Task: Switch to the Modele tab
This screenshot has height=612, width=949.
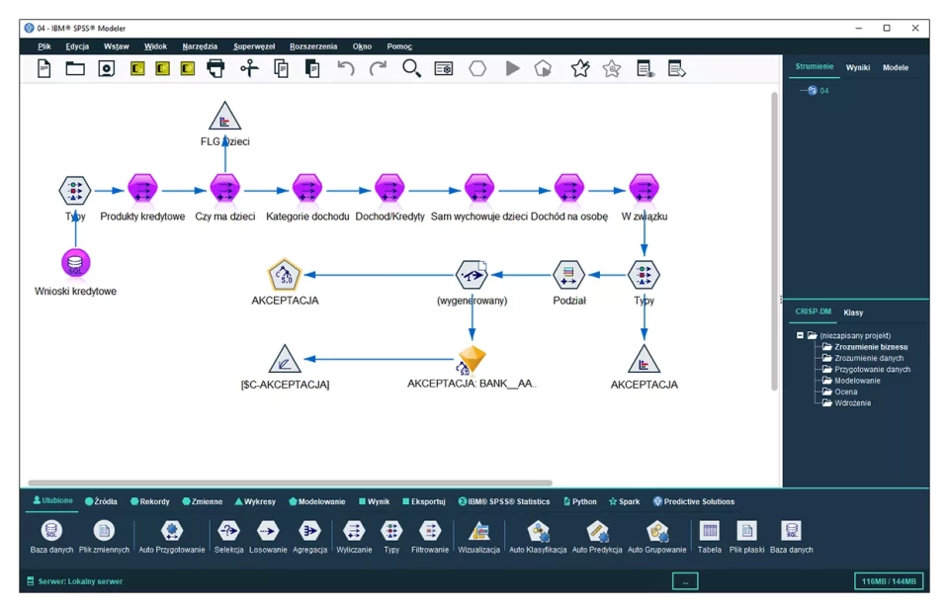Action: click(x=895, y=67)
